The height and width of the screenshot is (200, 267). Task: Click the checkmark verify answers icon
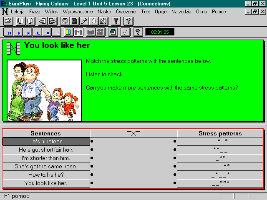tap(125, 32)
